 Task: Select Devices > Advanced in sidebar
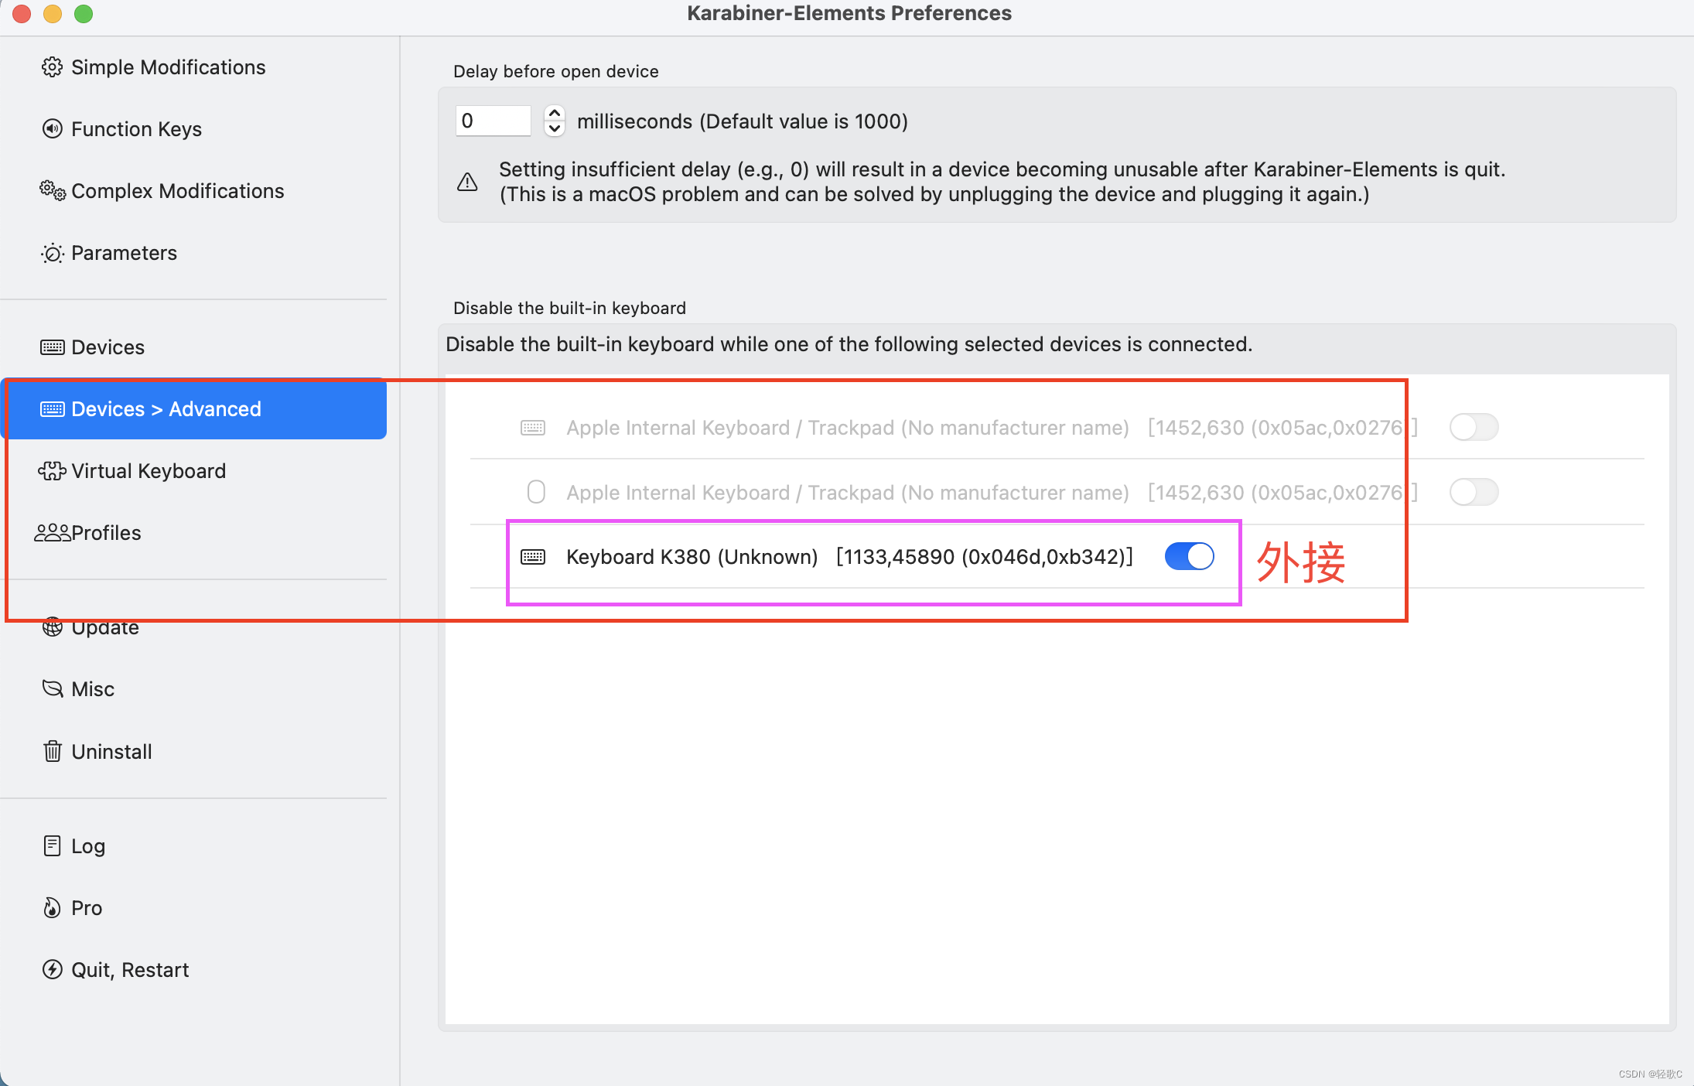click(166, 409)
